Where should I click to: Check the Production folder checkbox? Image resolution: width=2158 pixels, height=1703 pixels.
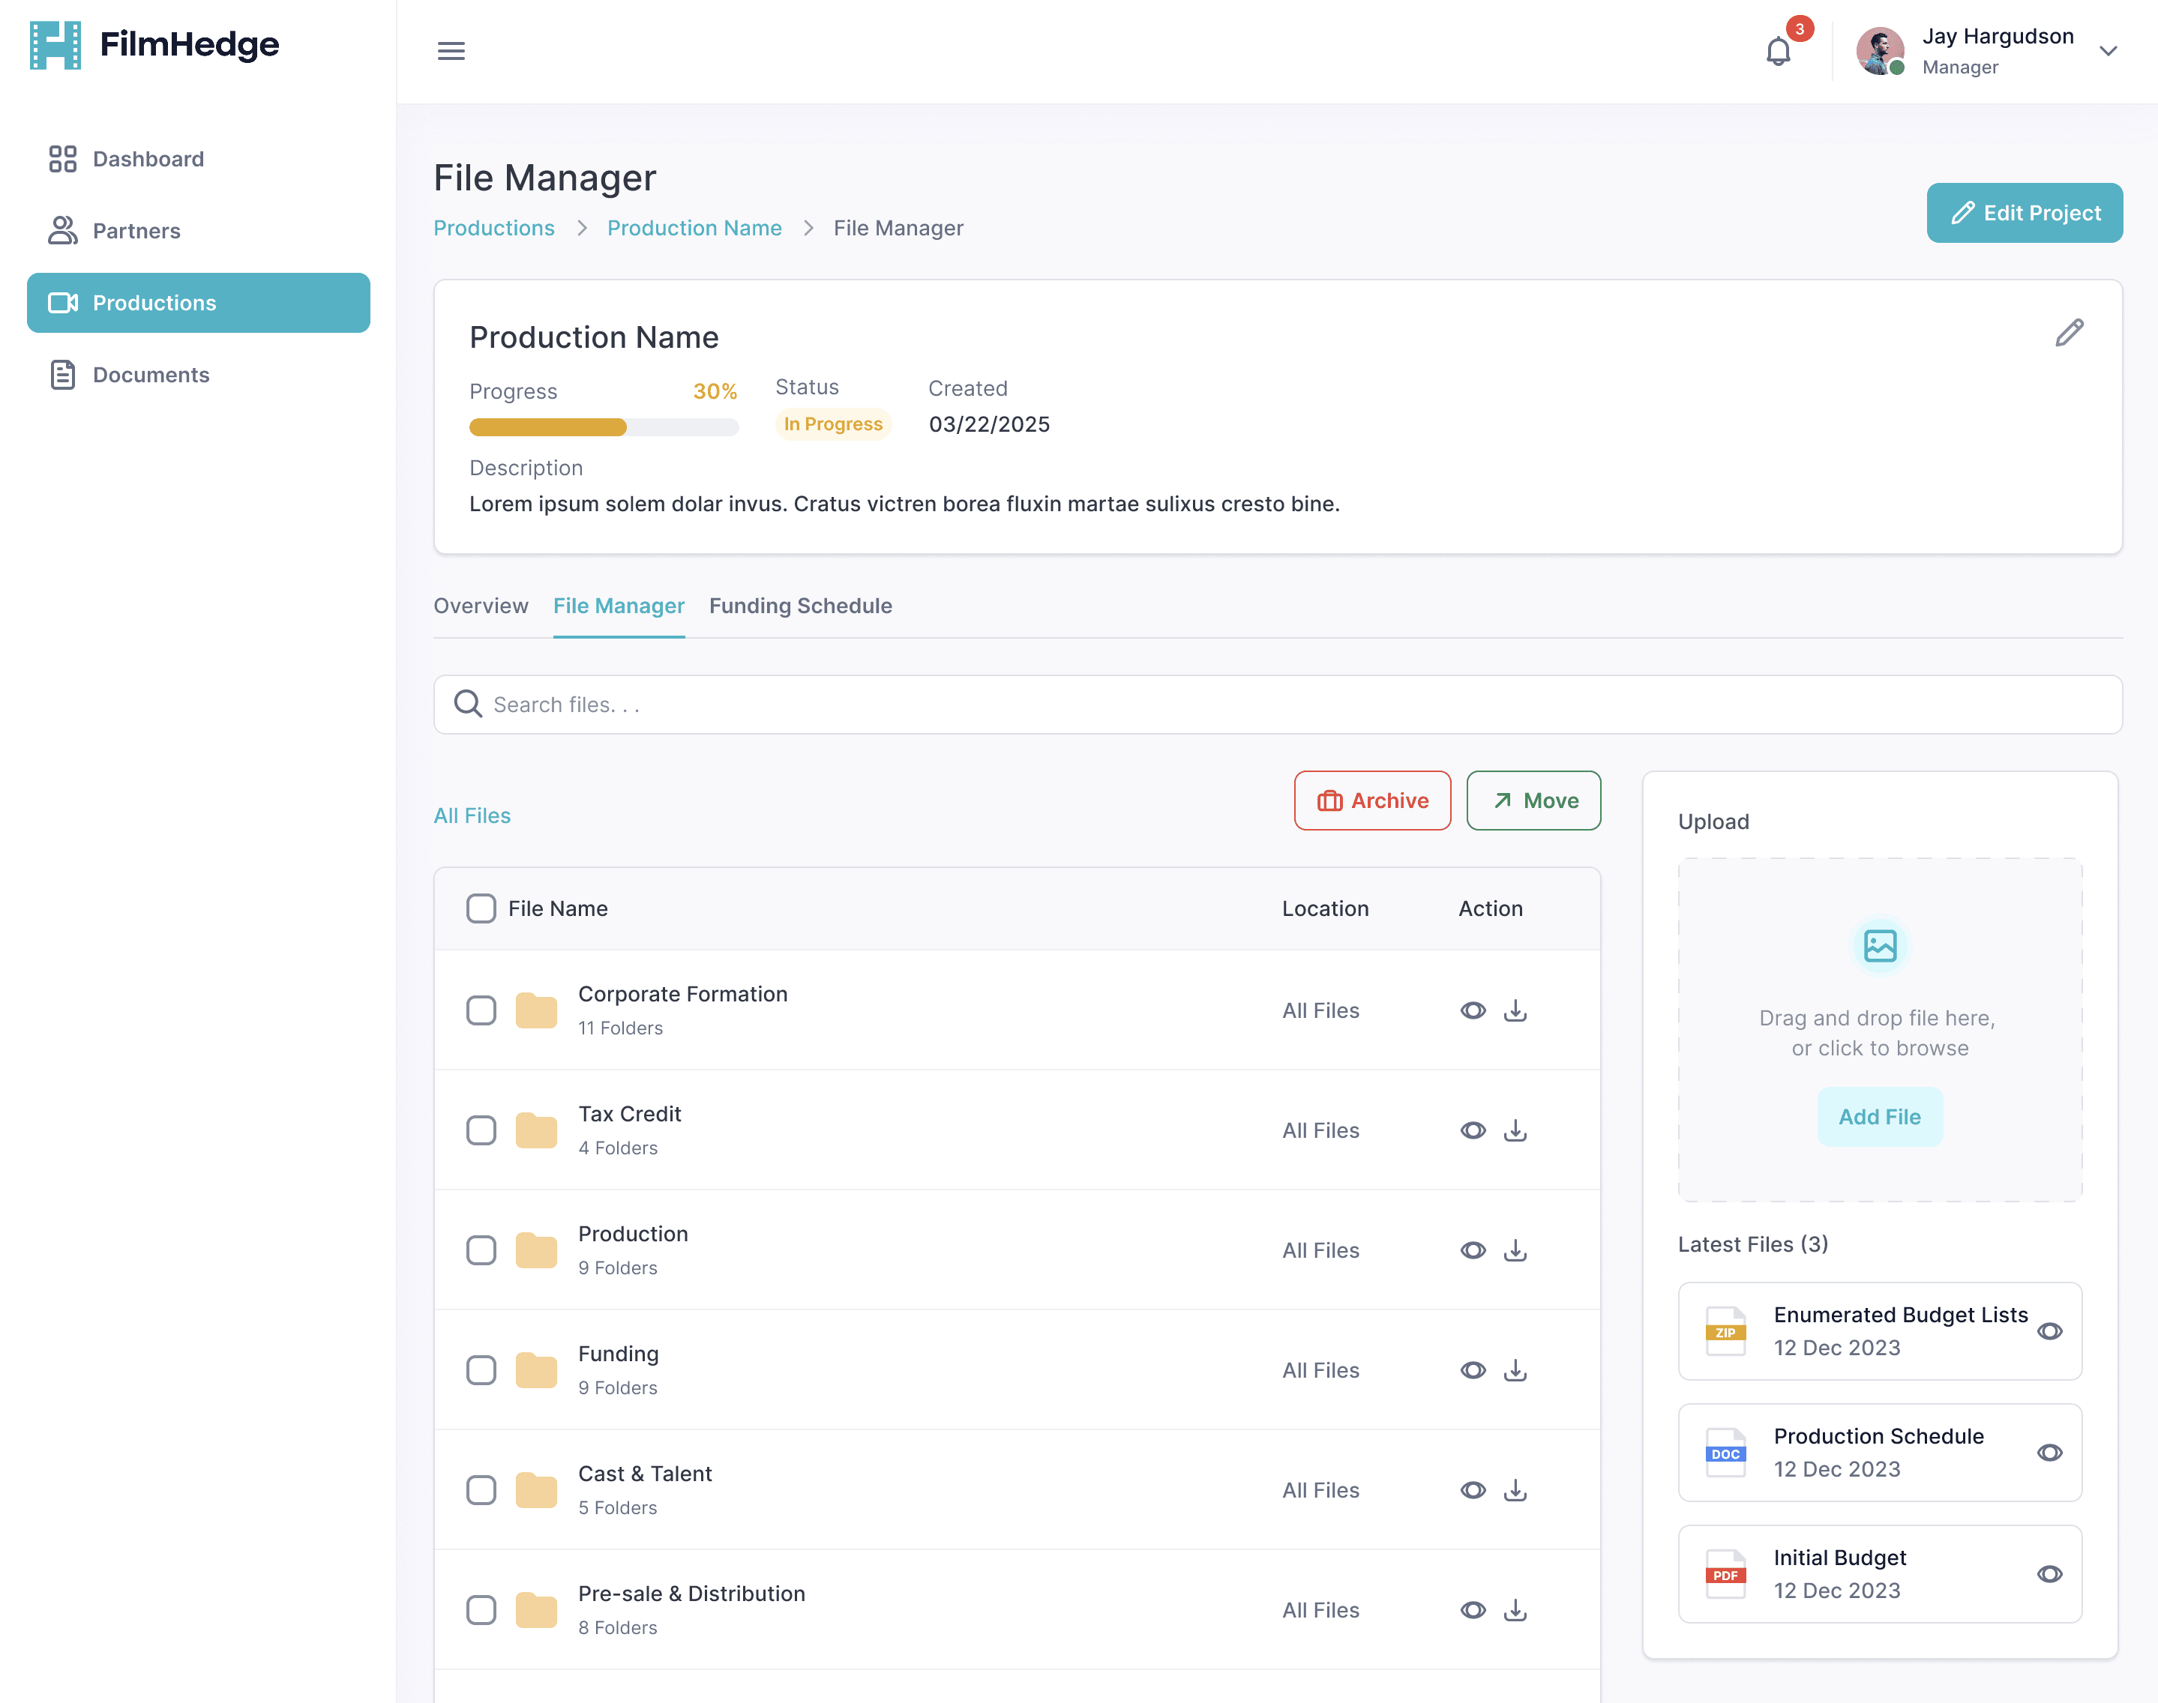(x=481, y=1250)
